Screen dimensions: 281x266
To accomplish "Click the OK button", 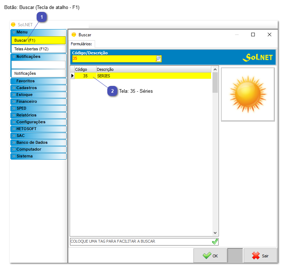I will [210, 256].
